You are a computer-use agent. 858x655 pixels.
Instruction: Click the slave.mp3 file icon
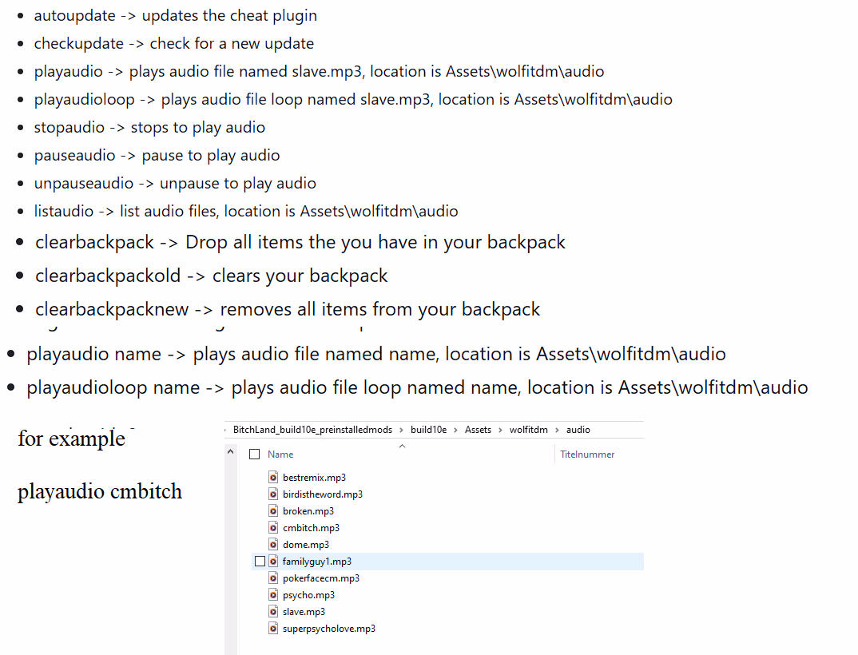click(x=273, y=612)
